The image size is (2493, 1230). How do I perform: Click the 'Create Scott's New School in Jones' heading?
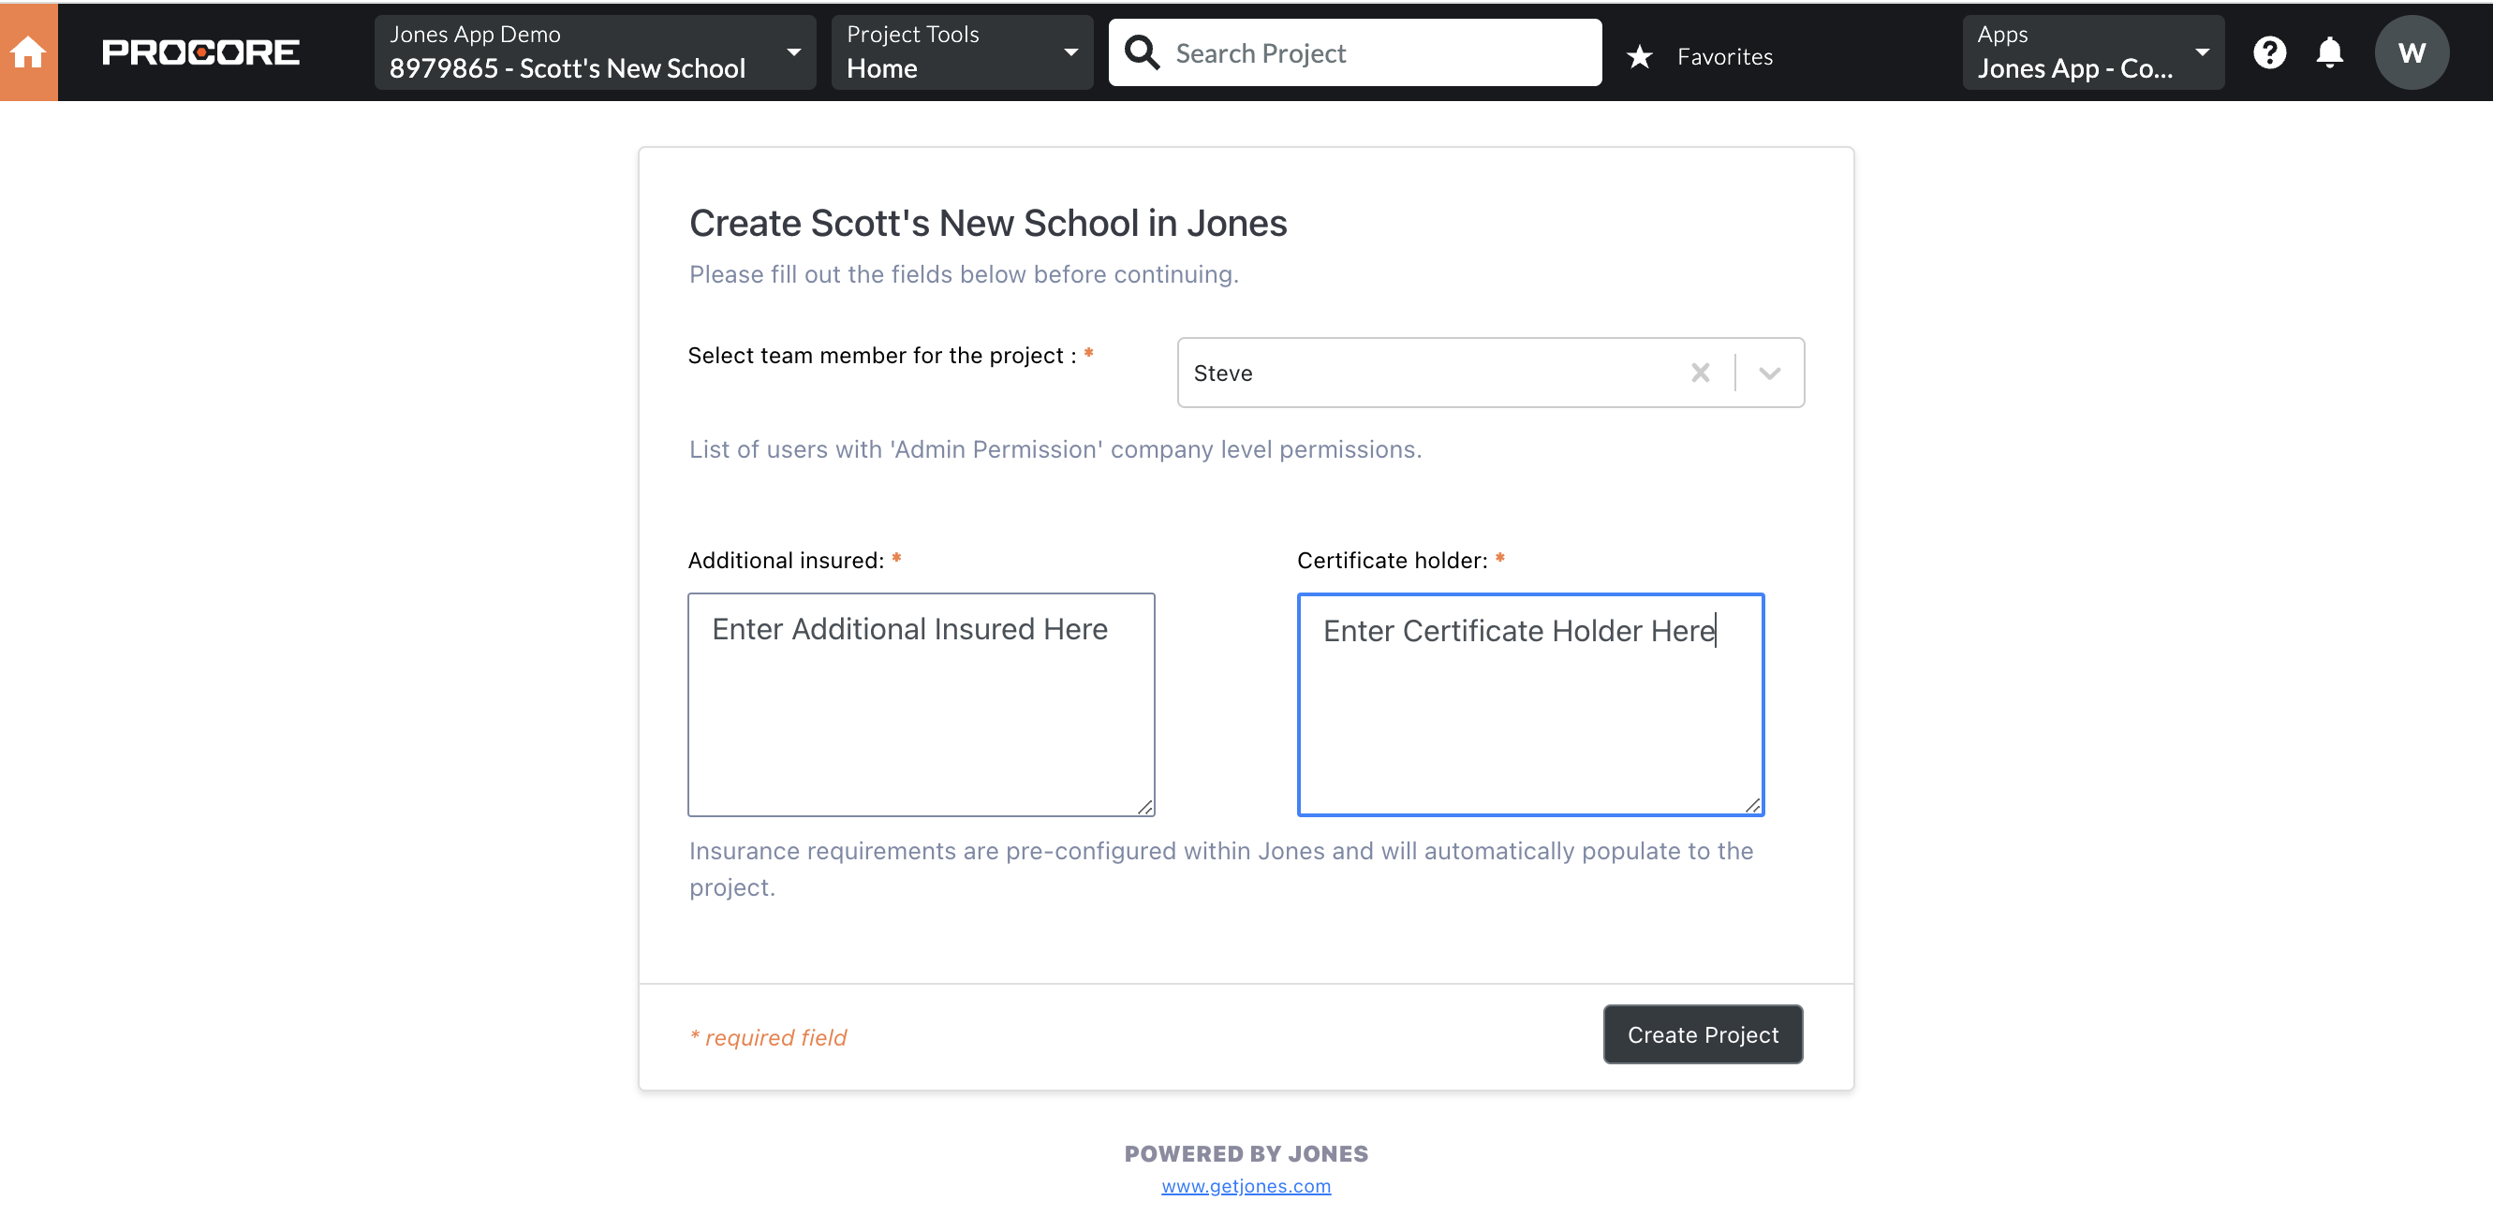(x=987, y=223)
